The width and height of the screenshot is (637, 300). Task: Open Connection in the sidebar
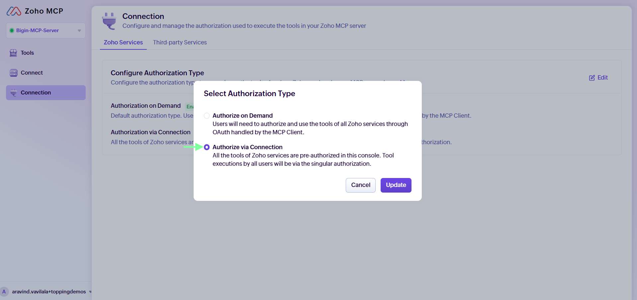coord(46,93)
